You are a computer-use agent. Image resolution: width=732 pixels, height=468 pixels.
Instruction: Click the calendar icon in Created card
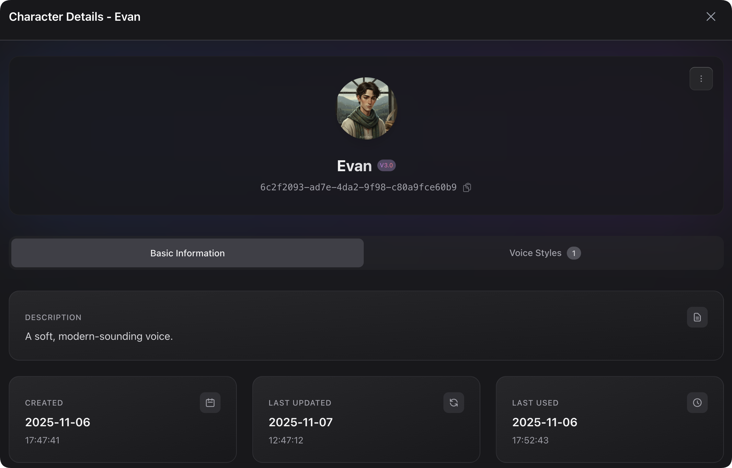(x=210, y=403)
